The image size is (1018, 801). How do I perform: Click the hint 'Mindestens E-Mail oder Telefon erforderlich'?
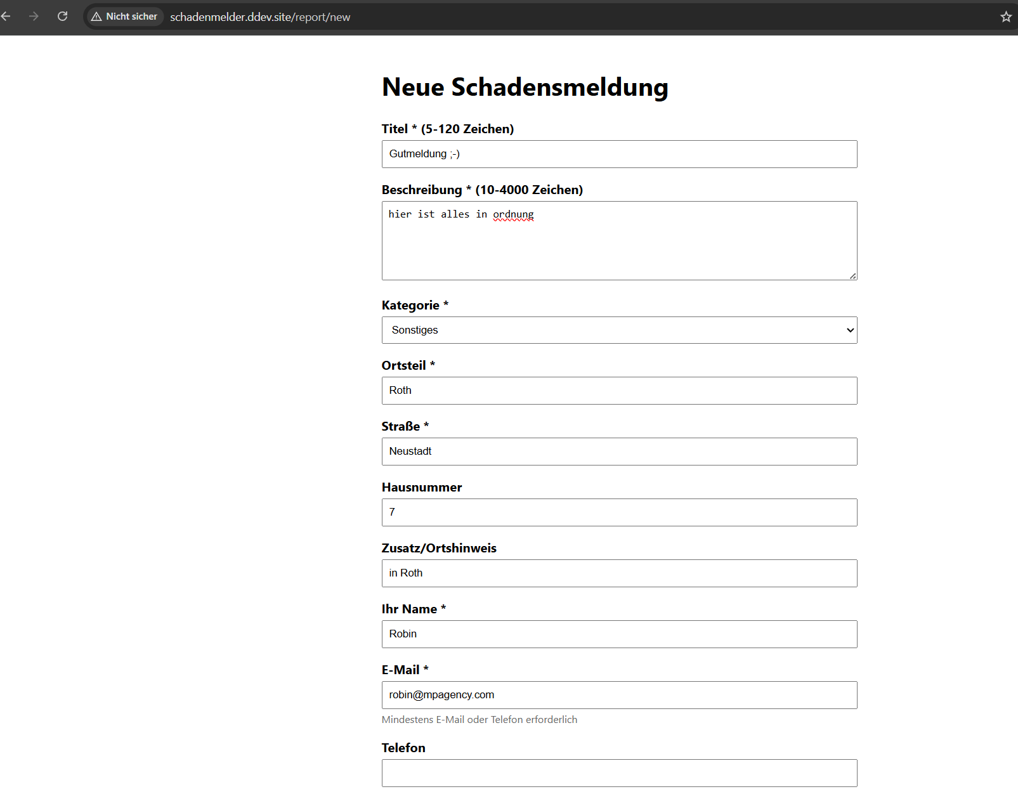[x=479, y=720]
